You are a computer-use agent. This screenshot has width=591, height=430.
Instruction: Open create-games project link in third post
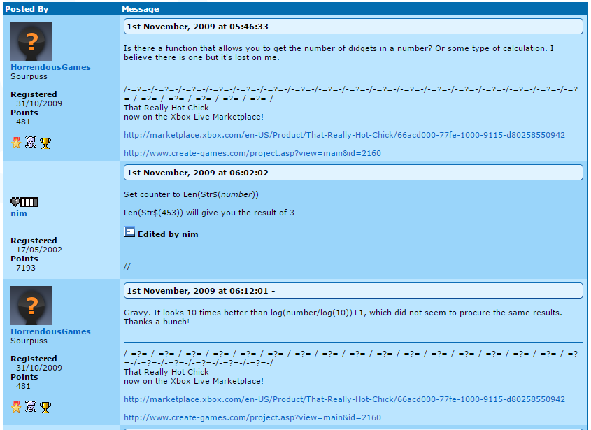(252, 417)
